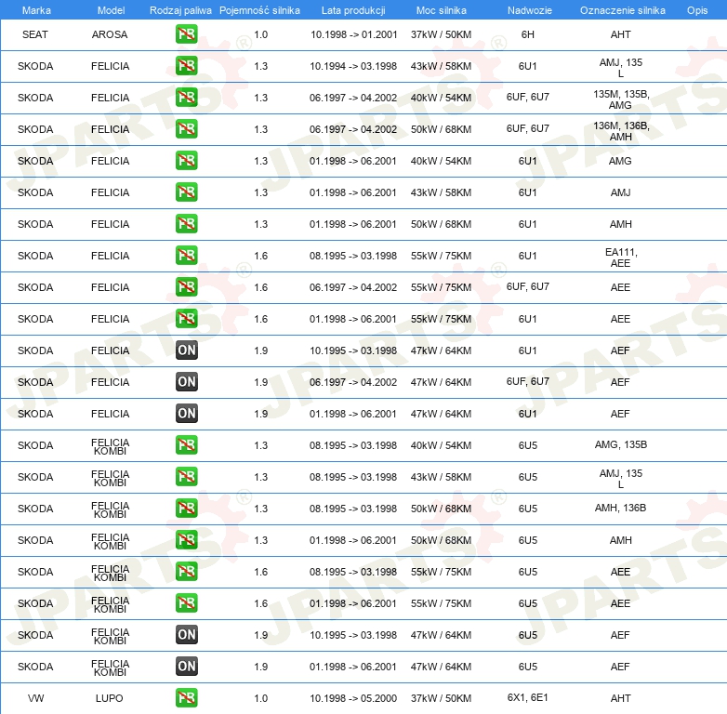Click the Marka column header

point(36,10)
